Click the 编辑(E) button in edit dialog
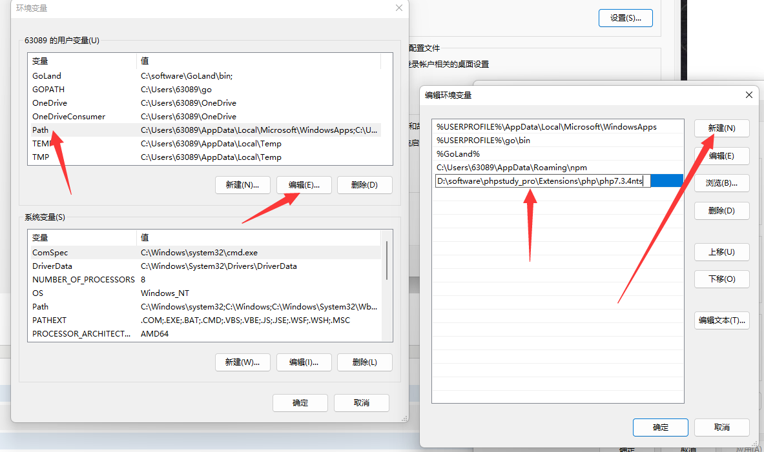Screen dimensions: 764x452 coord(721,155)
